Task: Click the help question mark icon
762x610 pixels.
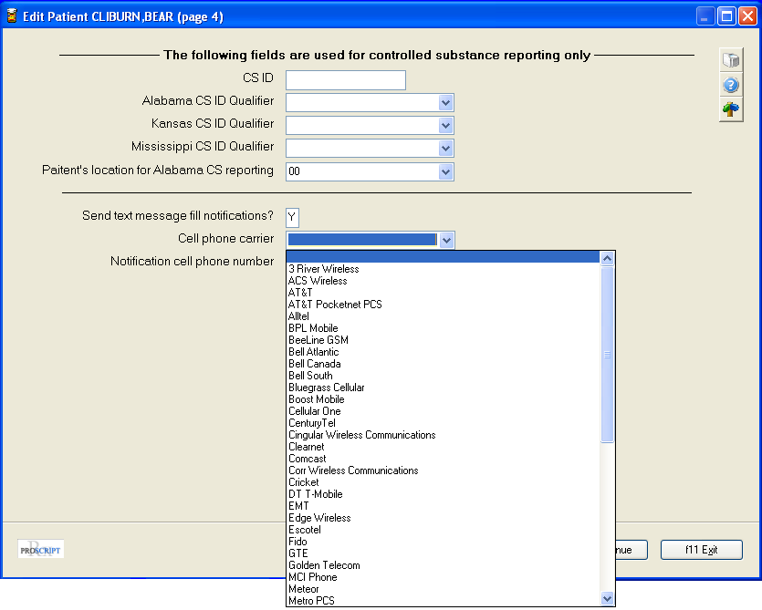Action: [x=731, y=85]
